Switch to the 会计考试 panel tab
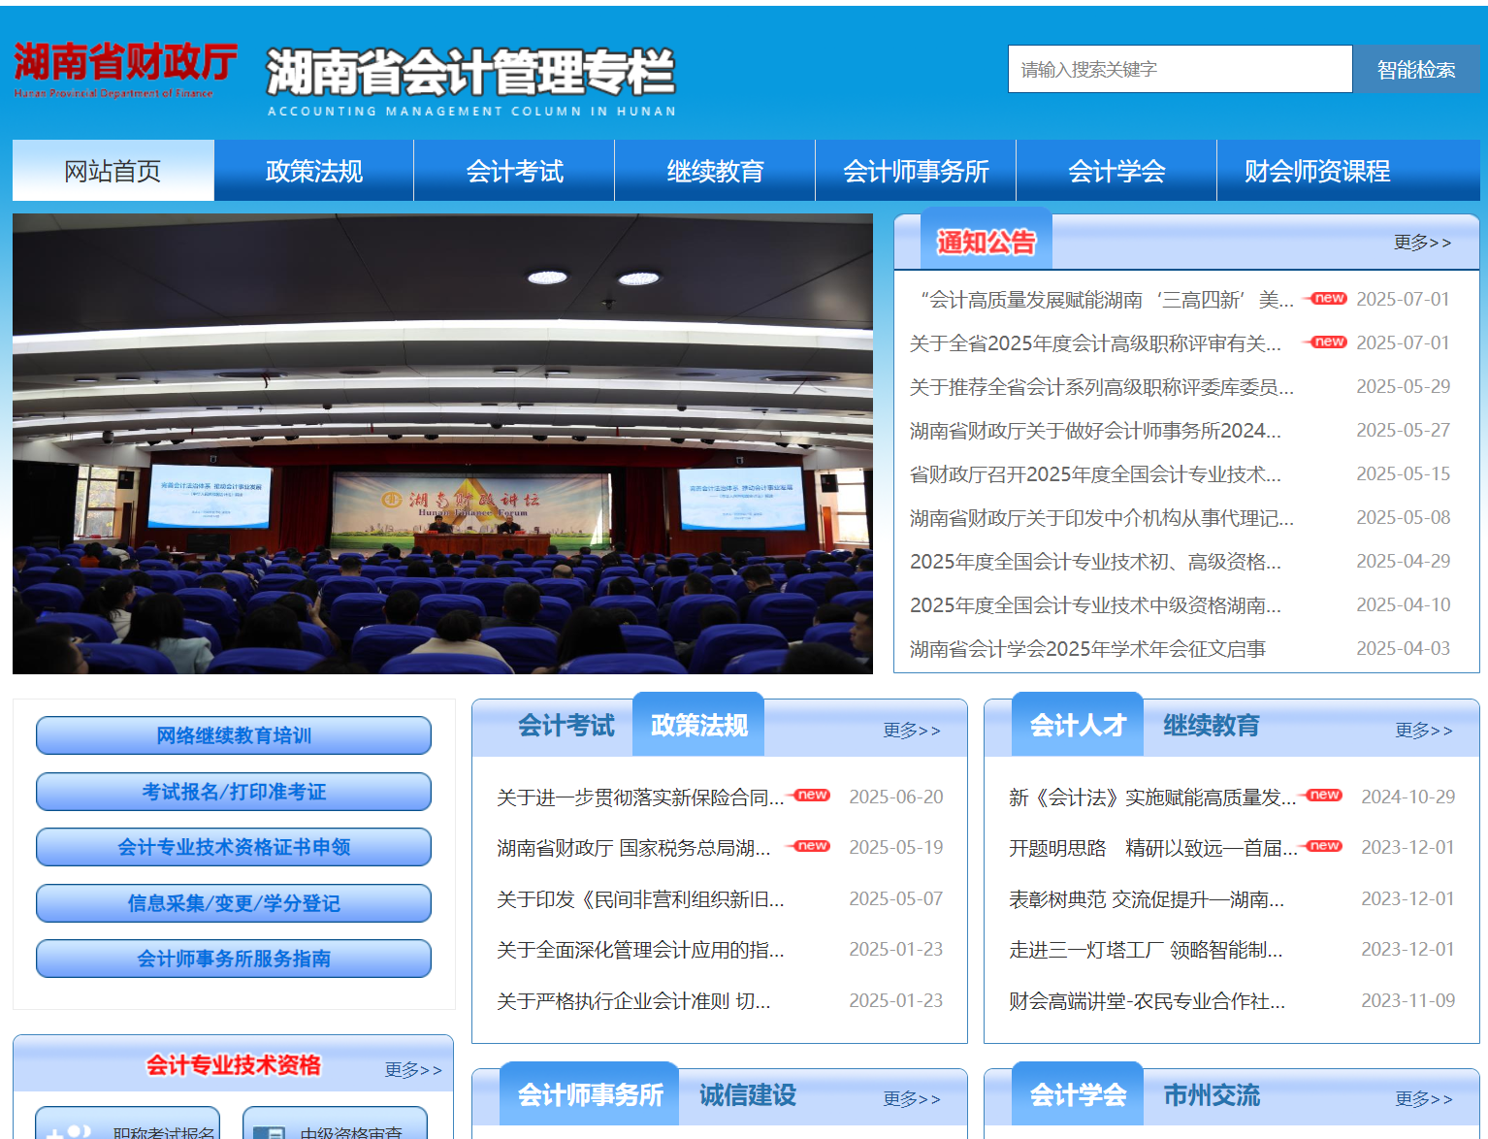Screen dimensions: 1488x1139 click(566, 726)
